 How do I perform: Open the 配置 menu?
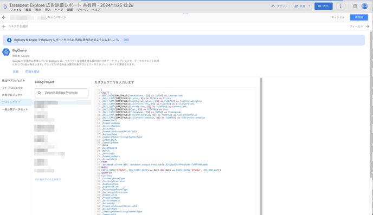[x=70, y=10]
